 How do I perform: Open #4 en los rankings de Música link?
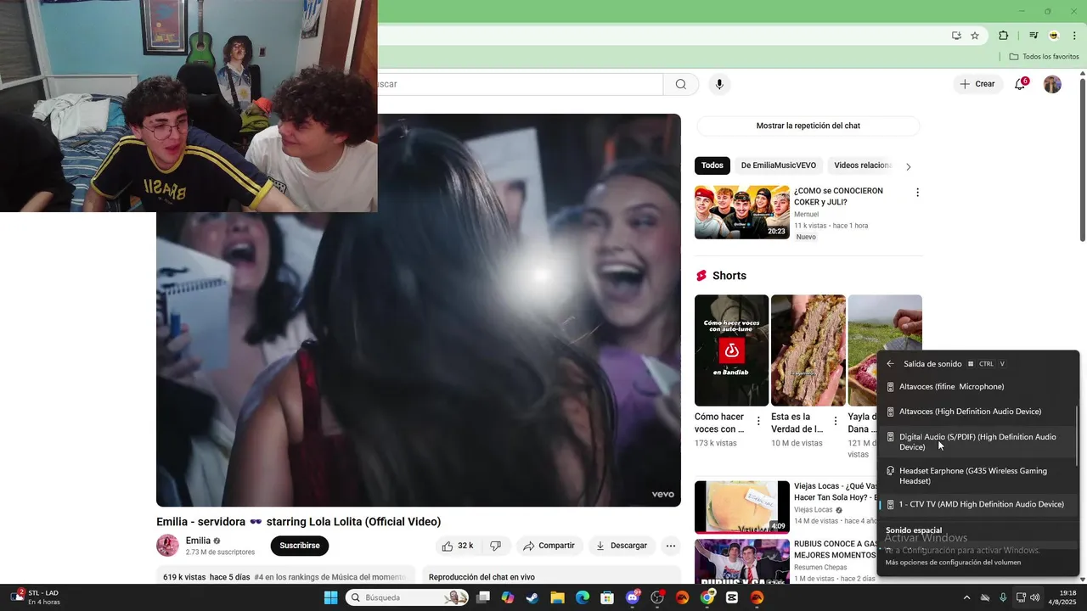(330, 577)
